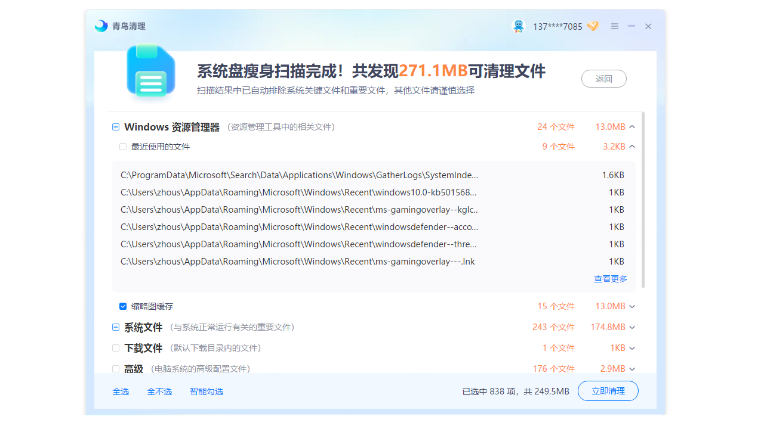764x429 pixels.
Task: Collapse the 最近使用的文件 file list chevron
Action: pyautogui.click(x=632, y=147)
